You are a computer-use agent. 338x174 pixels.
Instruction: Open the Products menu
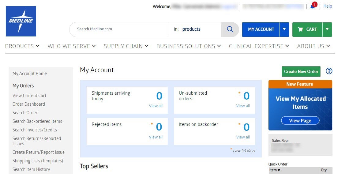click(x=22, y=46)
